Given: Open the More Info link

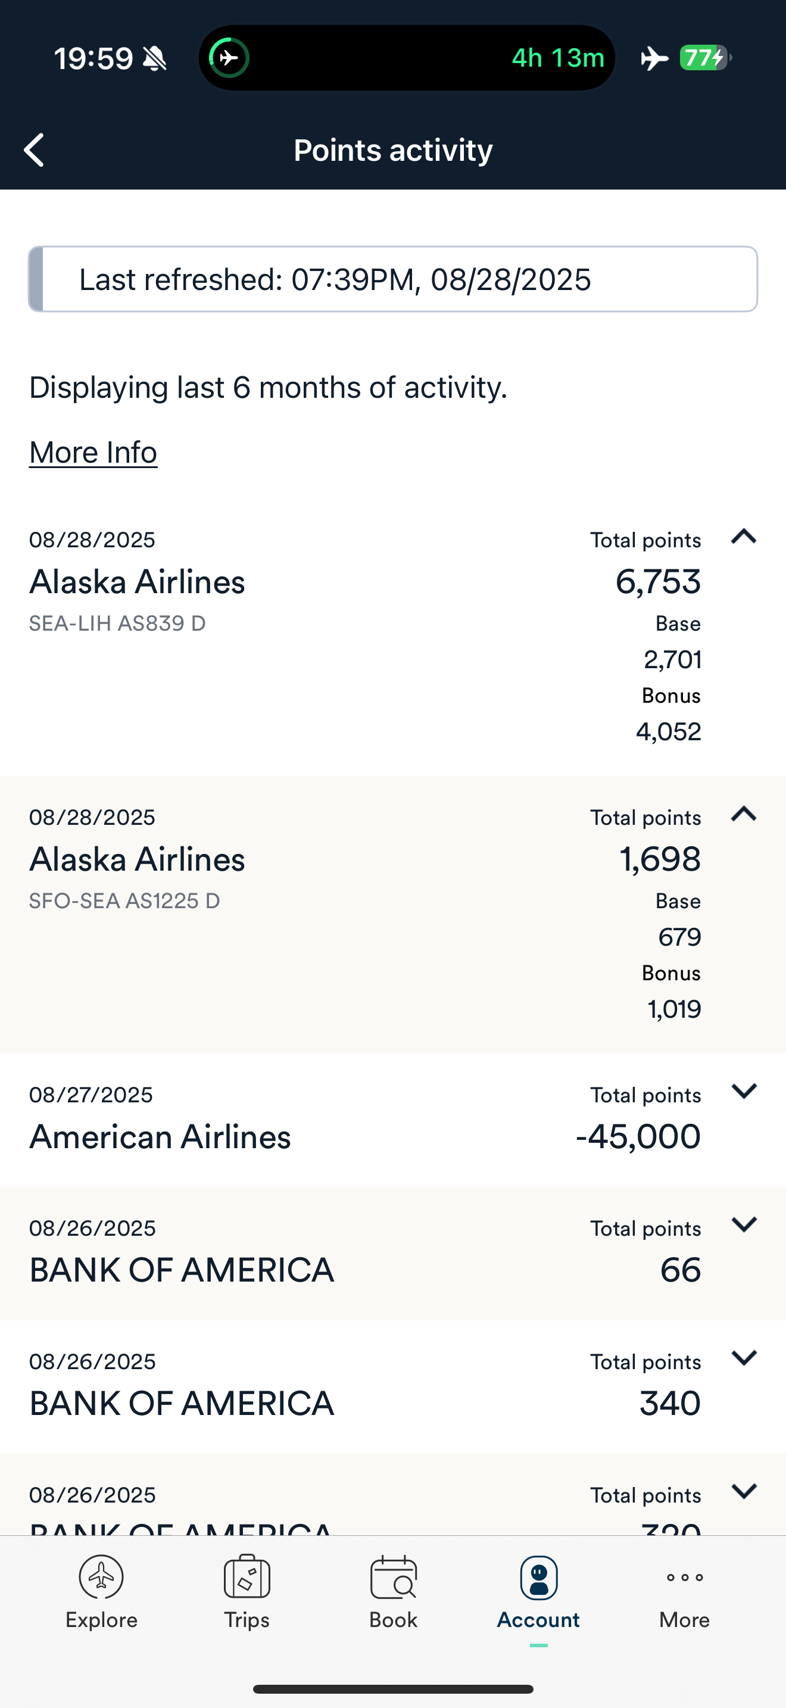Looking at the screenshot, I should 93,452.
